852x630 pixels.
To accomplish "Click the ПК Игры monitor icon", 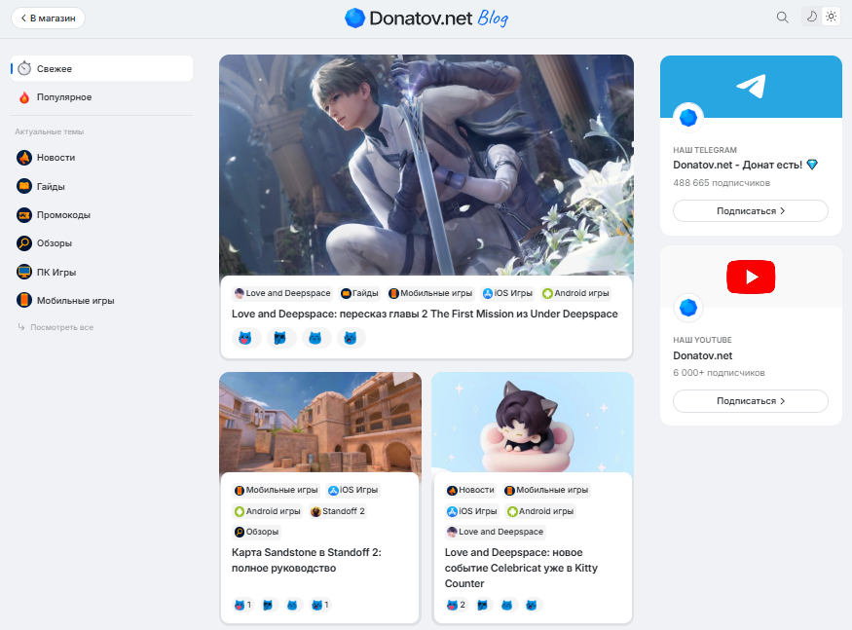I will point(24,272).
